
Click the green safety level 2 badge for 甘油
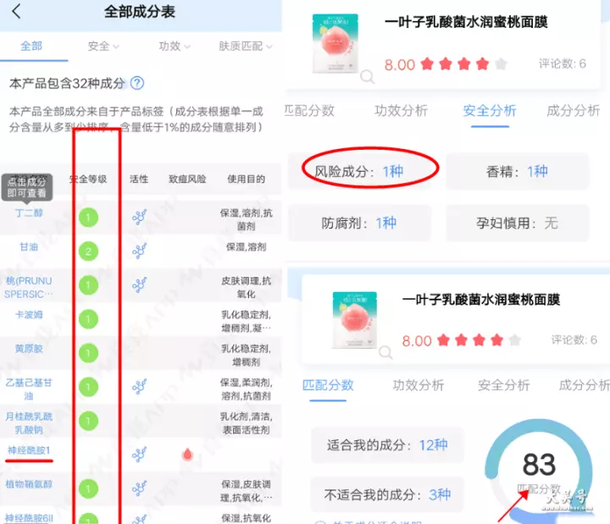(88, 251)
